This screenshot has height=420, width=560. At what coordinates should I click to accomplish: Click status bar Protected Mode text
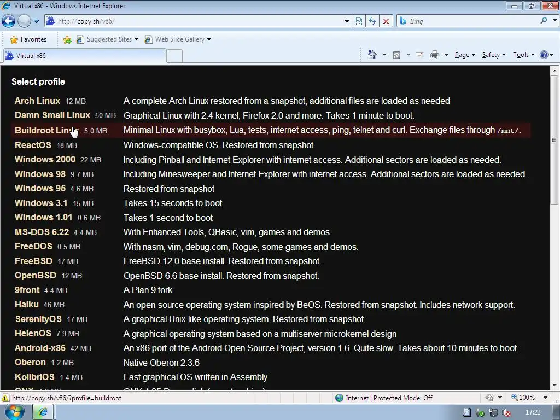[389, 398]
